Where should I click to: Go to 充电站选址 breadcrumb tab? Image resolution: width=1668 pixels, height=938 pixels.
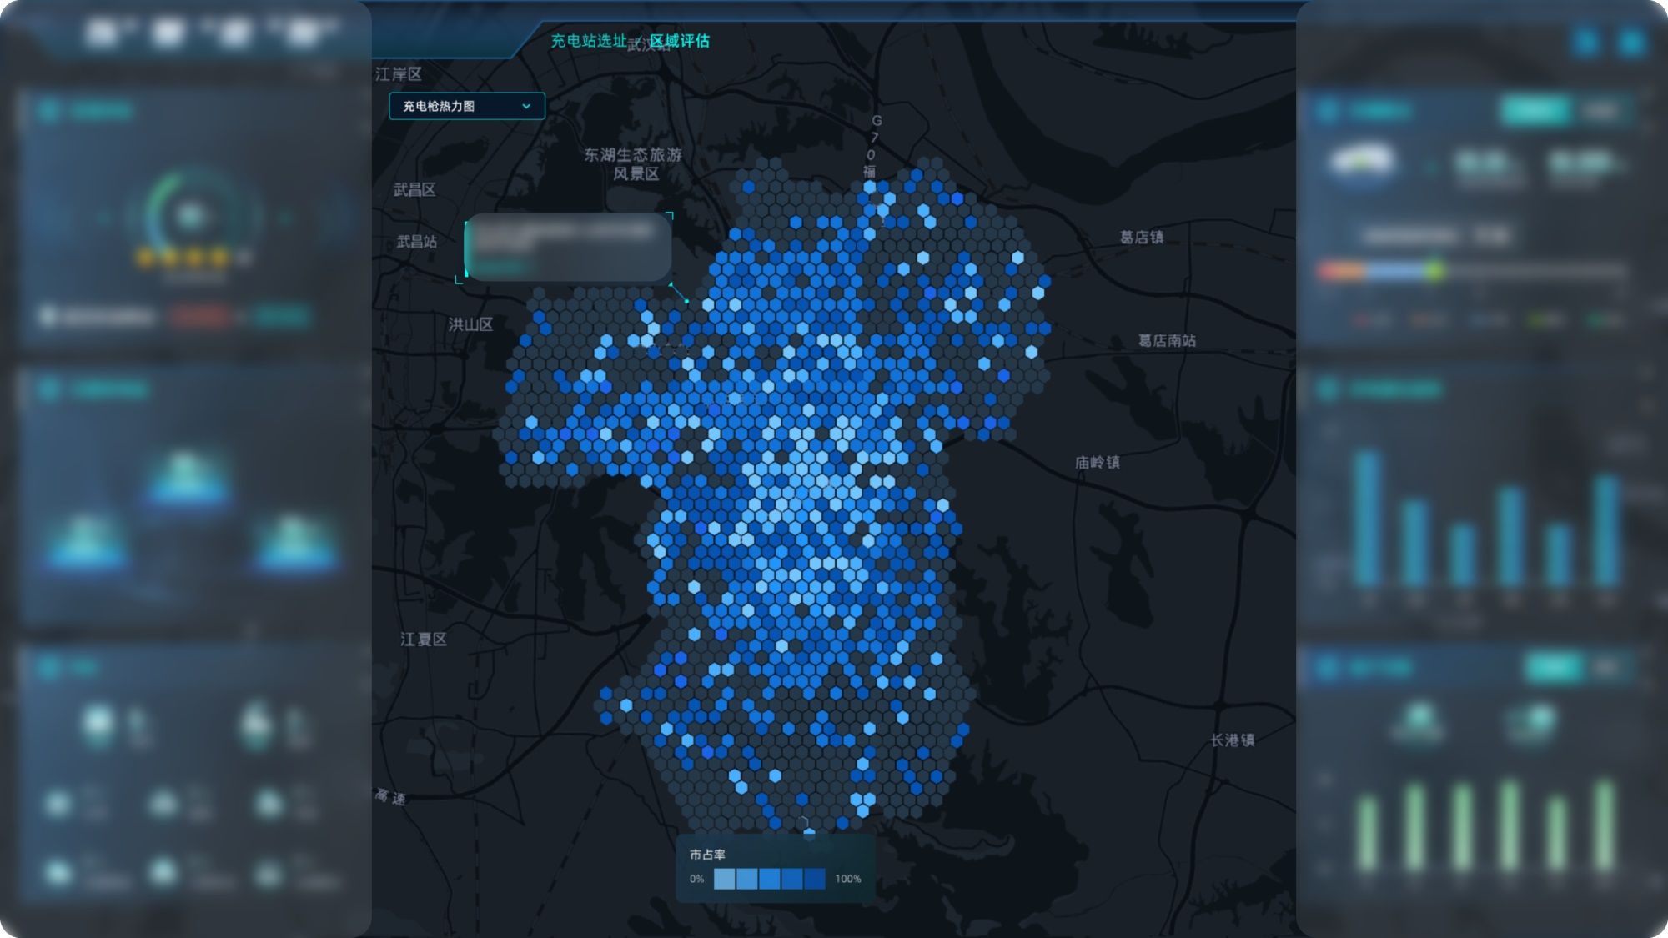588,41
